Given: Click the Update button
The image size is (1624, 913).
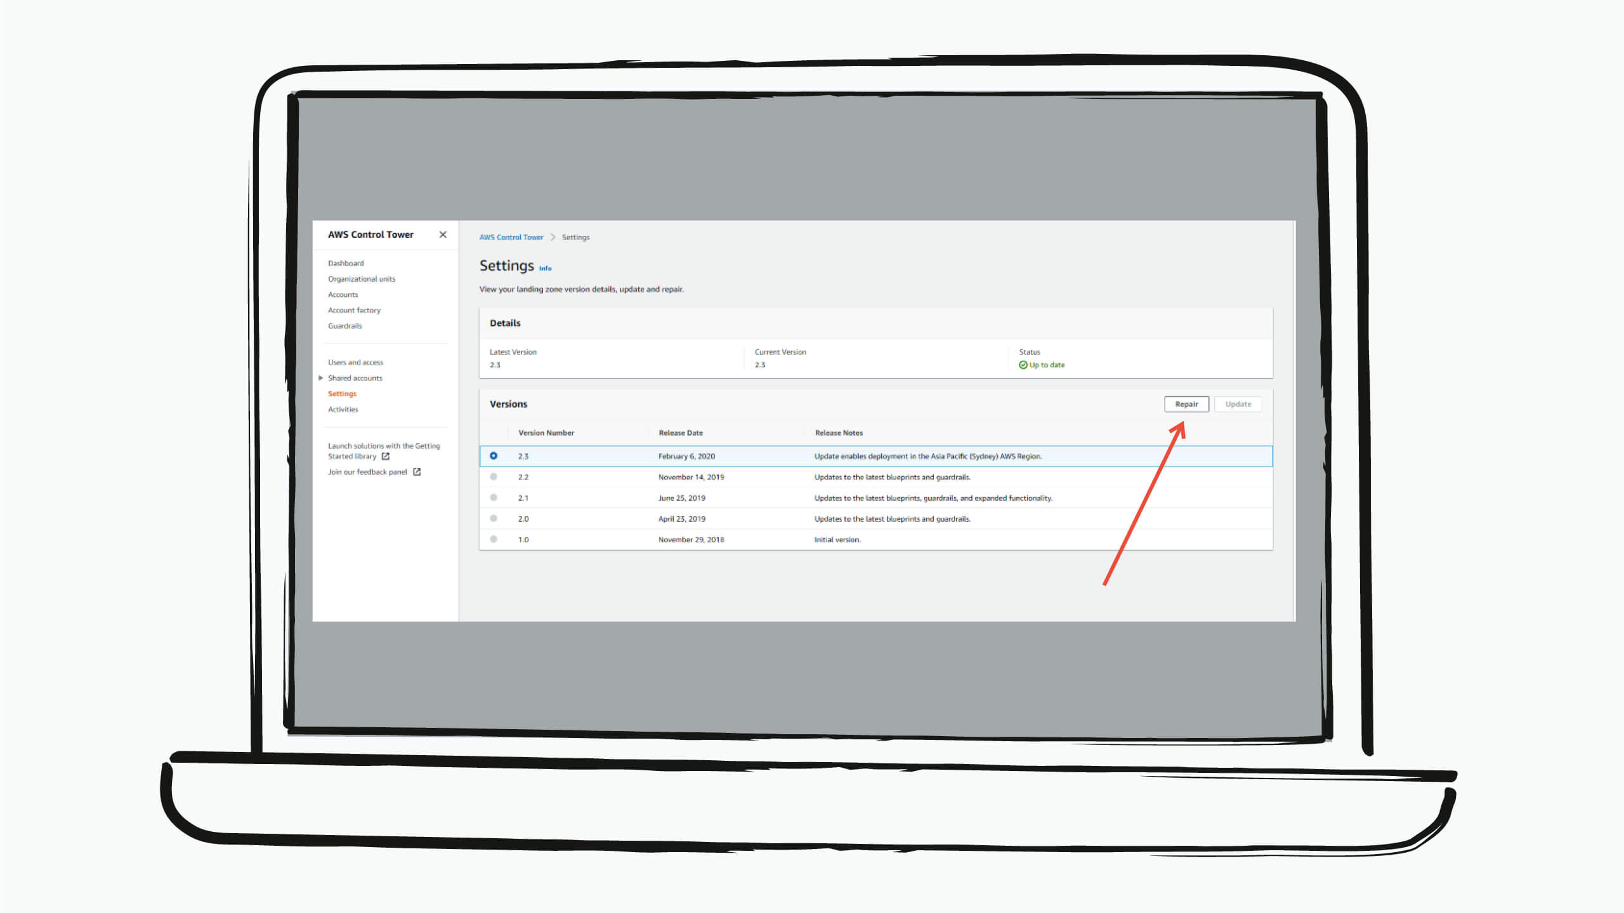Looking at the screenshot, I should (1237, 404).
